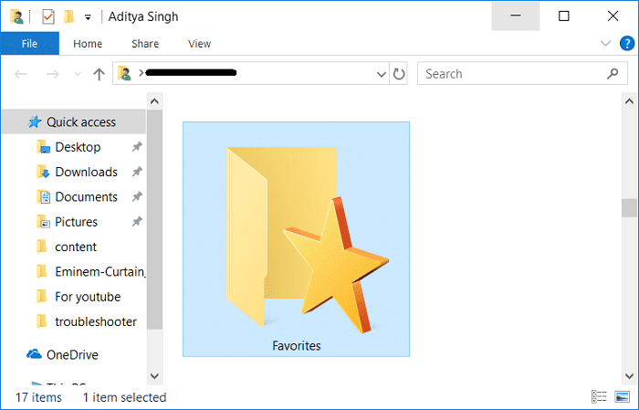The height and width of the screenshot is (410, 639).
Task: Click the Search box
Action: coord(522,74)
